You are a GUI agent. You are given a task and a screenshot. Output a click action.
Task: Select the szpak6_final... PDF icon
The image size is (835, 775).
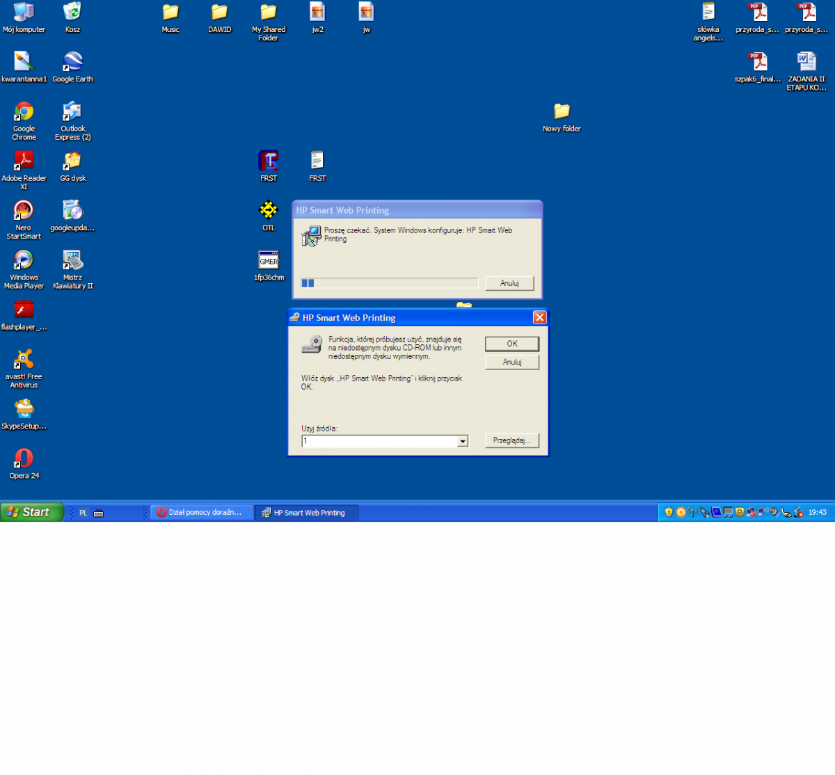(758, 67)
